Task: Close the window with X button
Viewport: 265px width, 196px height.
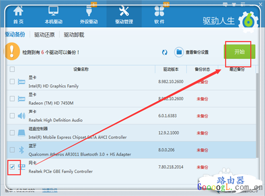Action: pos(260,5)
